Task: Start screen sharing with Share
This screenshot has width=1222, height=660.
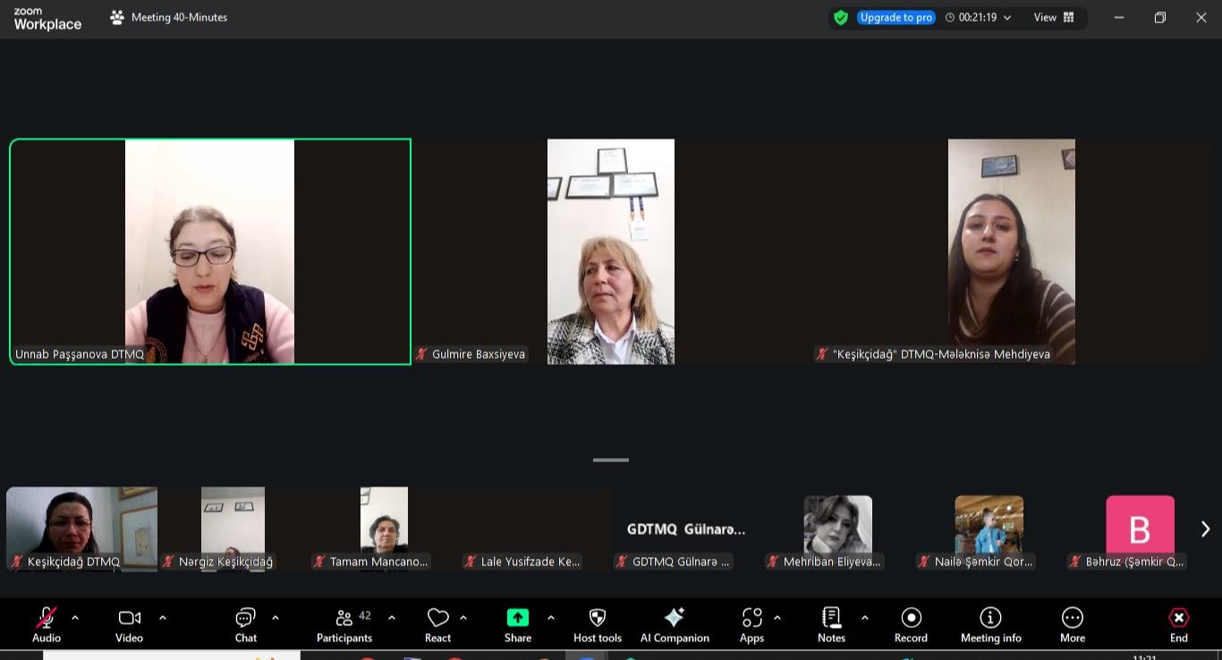Action: tap(518, 624)
